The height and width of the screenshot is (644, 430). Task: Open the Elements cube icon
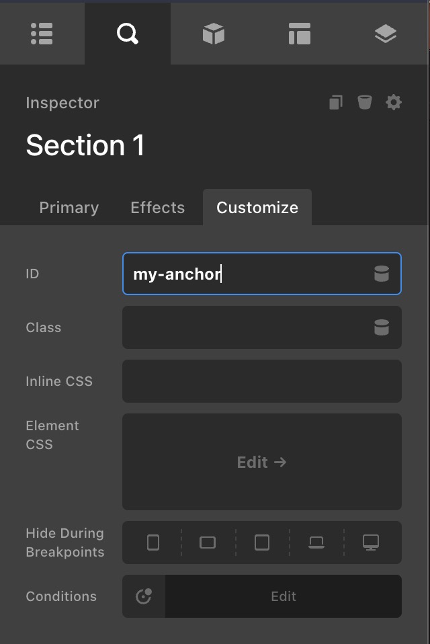[213, 34]
